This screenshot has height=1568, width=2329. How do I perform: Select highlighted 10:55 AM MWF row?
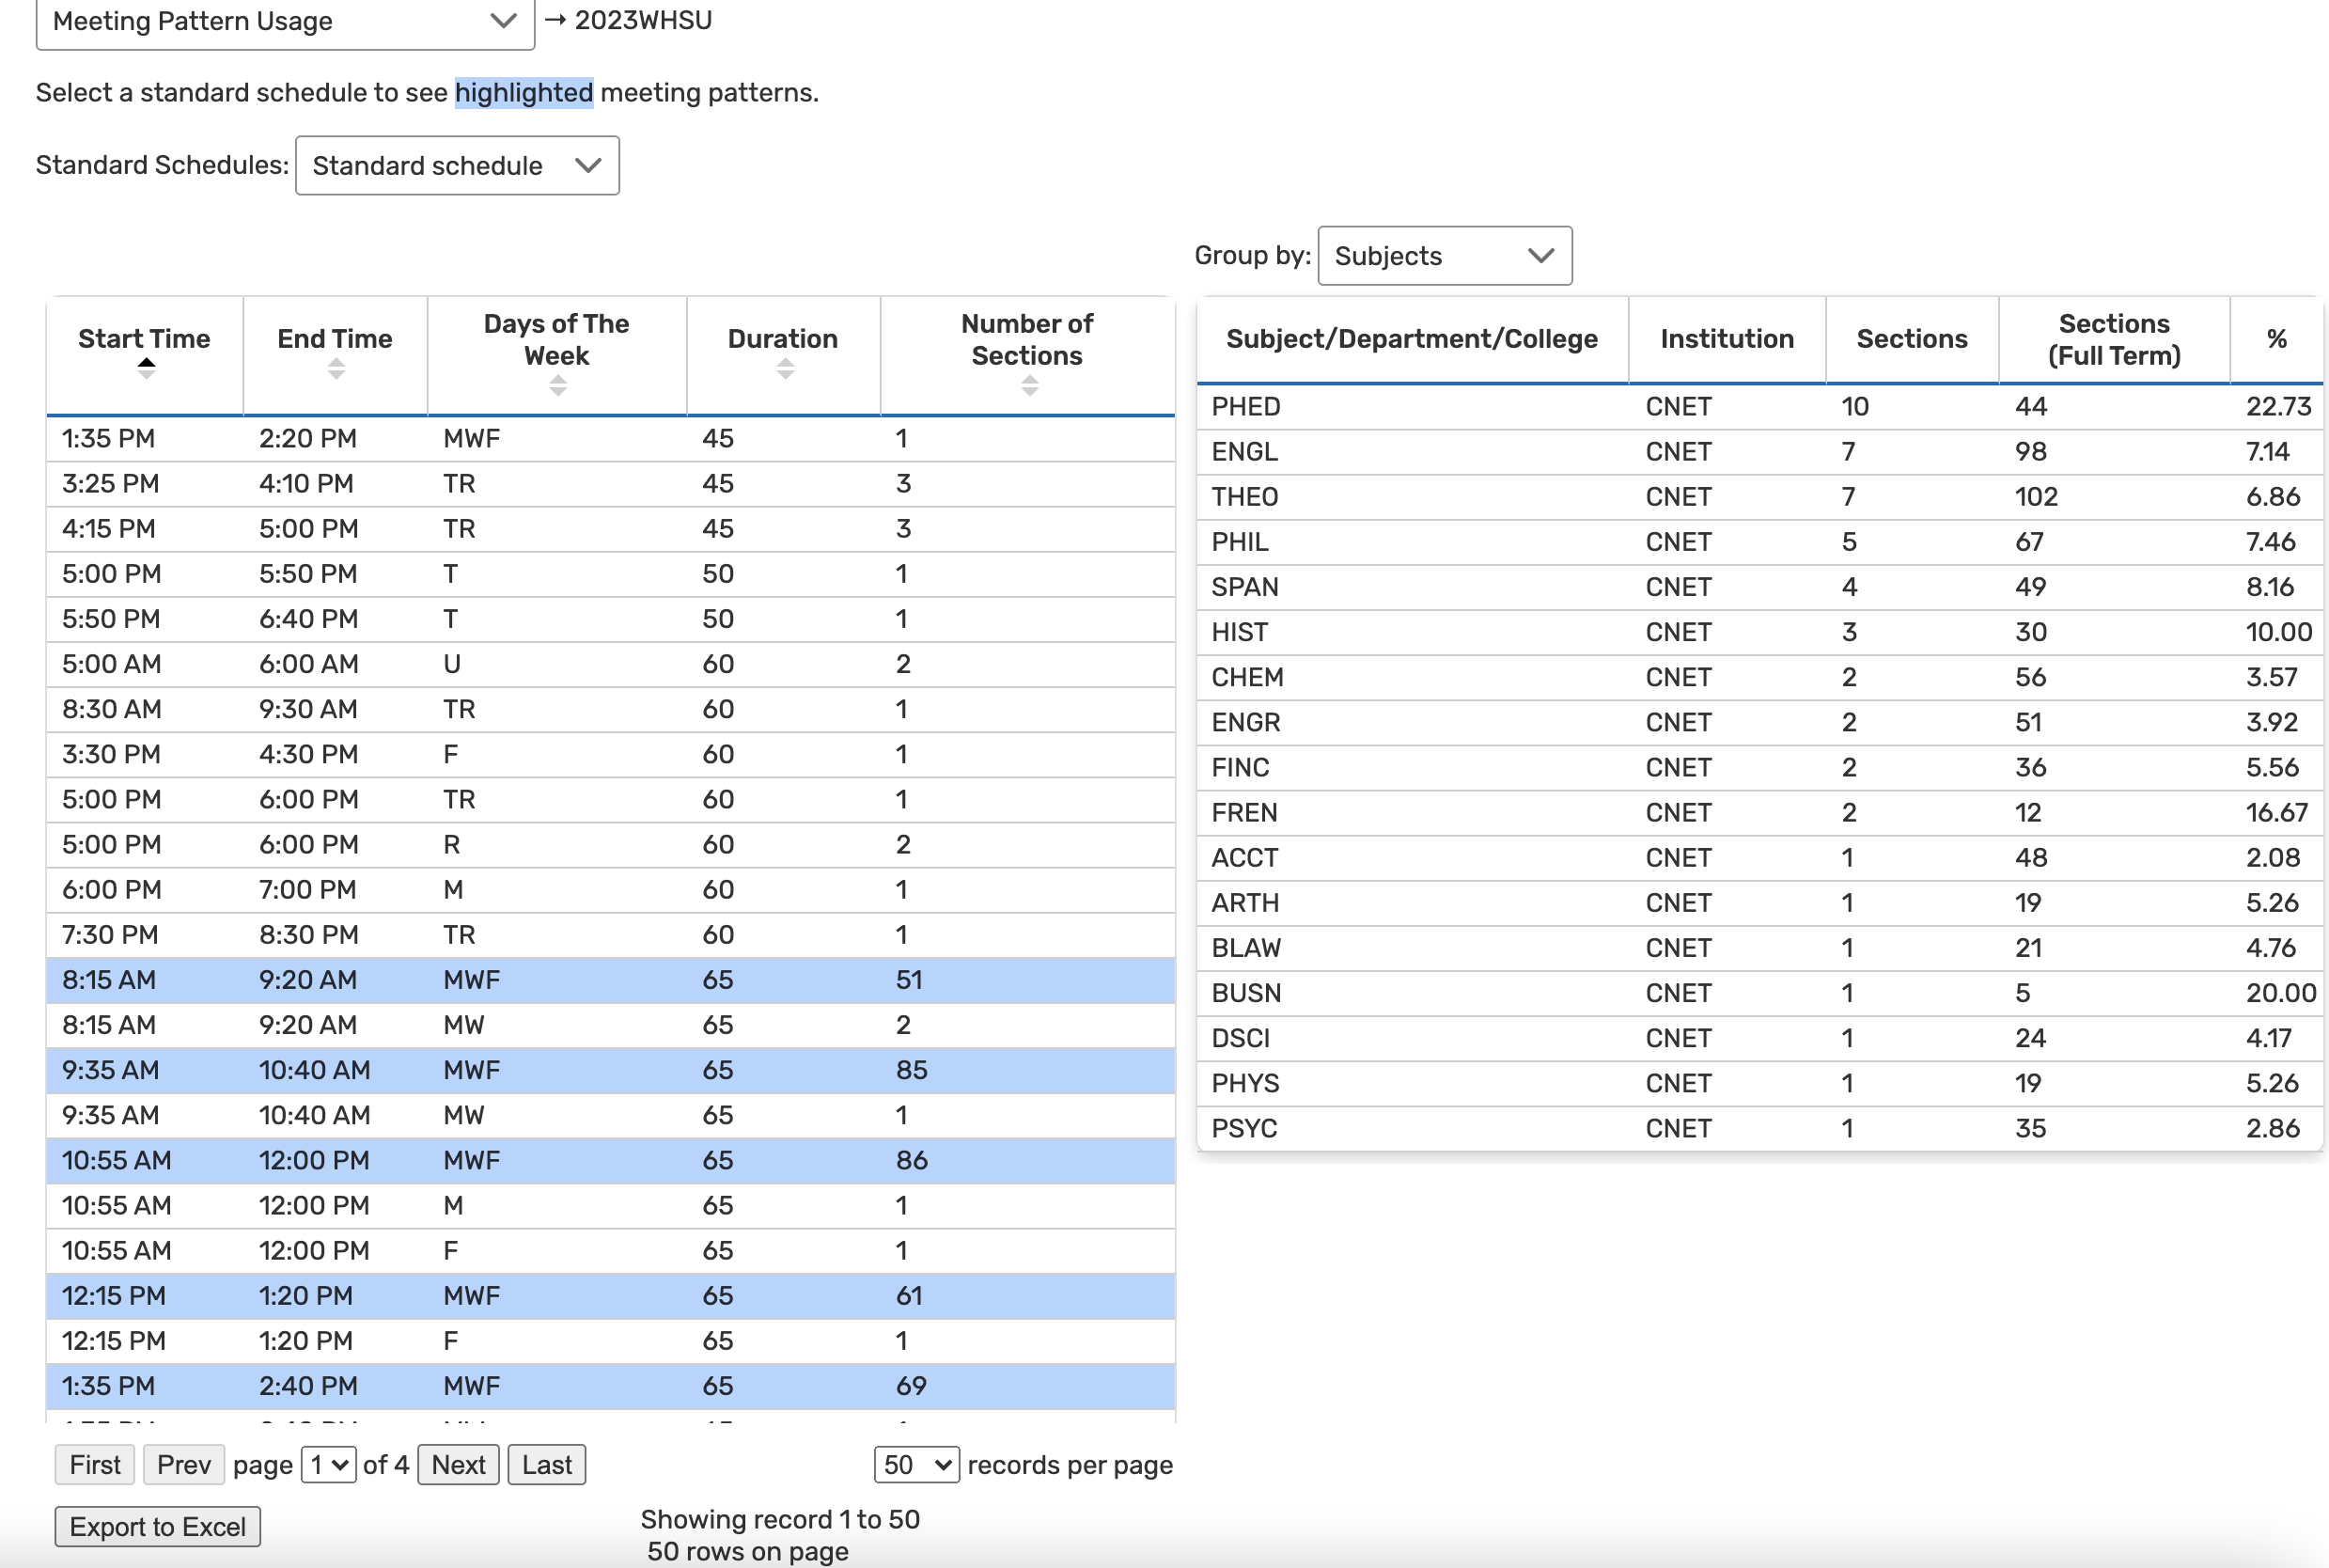pos(610,1160)
